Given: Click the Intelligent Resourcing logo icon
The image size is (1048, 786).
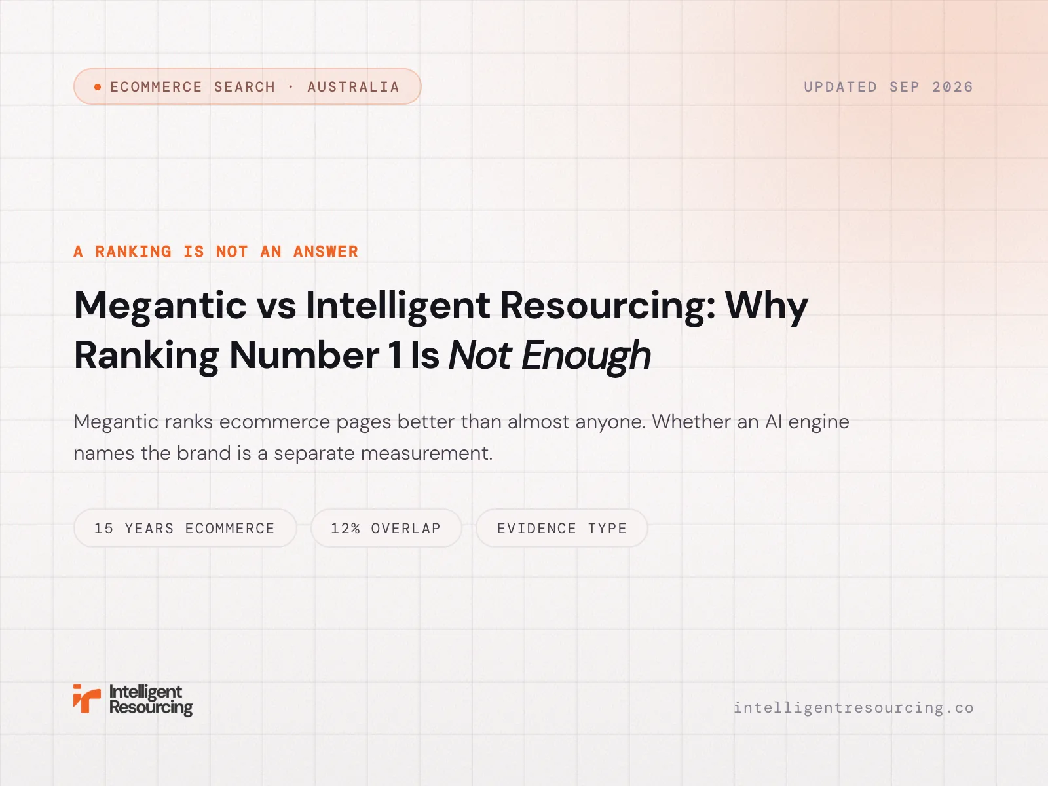Looking at the screenshot, I should pos(87,699).
